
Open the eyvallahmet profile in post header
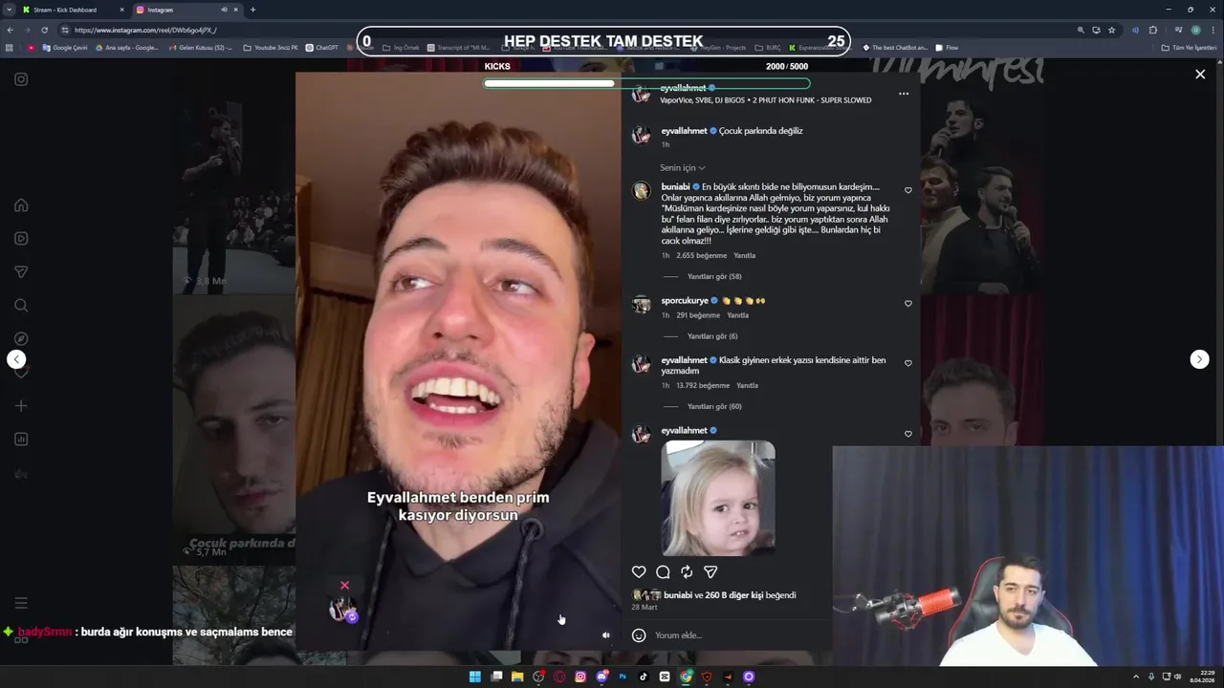683,88
